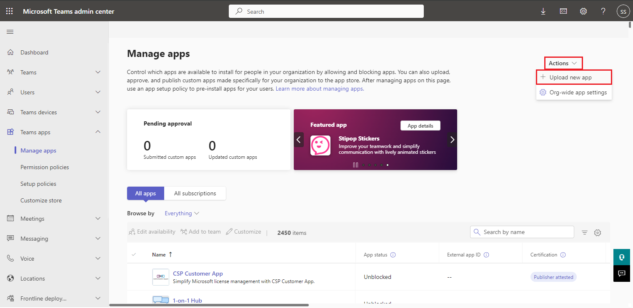The width and height of the screenshot is (633, 308).
Task: Click the Users icon in the sidebar
Action: click(x=10, y=92)
